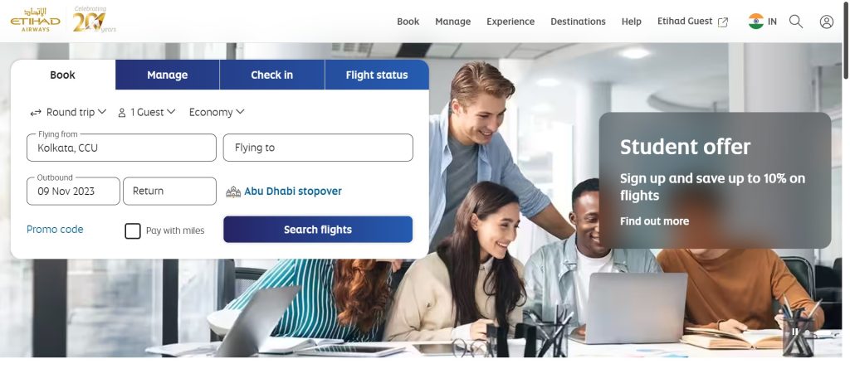Switch to the Check in tab
This screenshot has width=850, height=388.
point(272,75)
